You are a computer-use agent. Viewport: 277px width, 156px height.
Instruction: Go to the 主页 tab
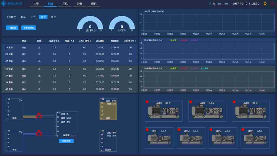click(x=36, y=4)
